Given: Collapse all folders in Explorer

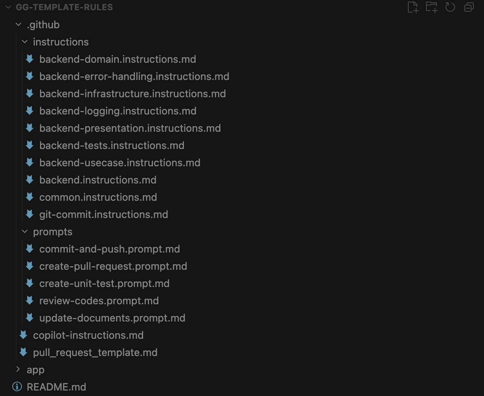Looking at the screenshot, I should 469,7.
